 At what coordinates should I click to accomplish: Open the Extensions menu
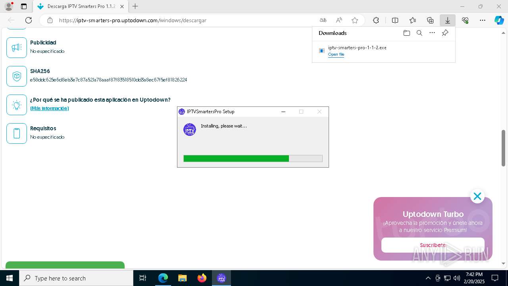[x=376, y=20]
